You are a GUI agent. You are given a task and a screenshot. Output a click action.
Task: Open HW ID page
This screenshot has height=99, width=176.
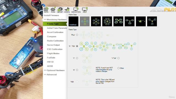tap(50, 62)
